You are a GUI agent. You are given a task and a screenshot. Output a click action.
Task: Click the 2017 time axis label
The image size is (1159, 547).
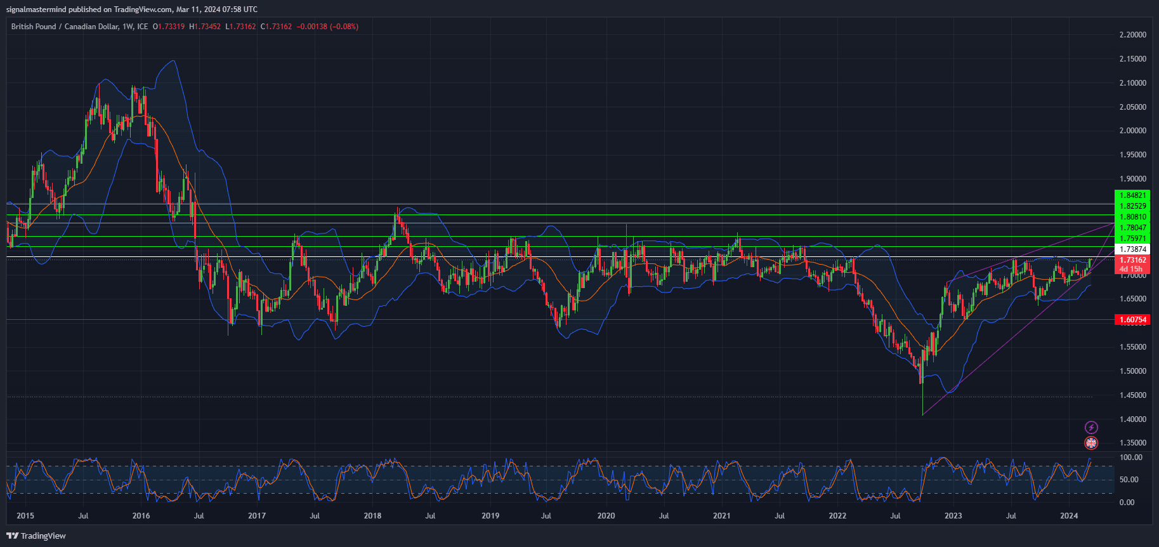[x=257, y=516]
